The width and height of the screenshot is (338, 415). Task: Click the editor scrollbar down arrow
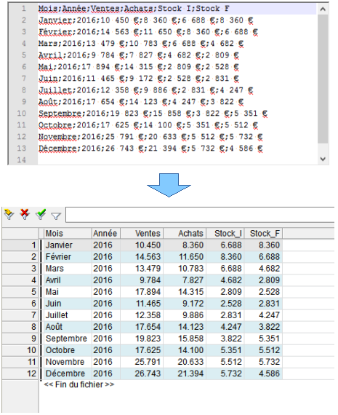(323, 159)
